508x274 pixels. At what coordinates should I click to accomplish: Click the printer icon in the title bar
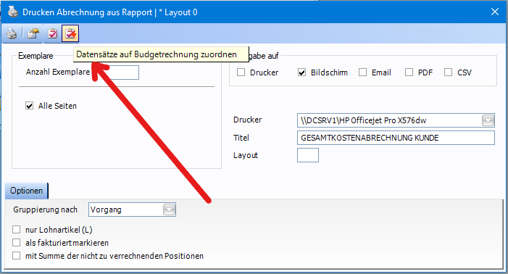[13, 12]
